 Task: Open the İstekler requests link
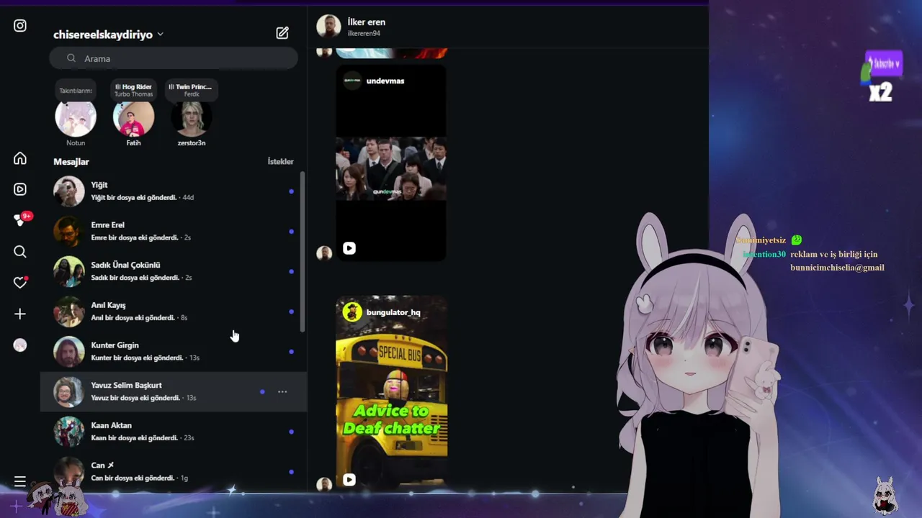point(280,161)
